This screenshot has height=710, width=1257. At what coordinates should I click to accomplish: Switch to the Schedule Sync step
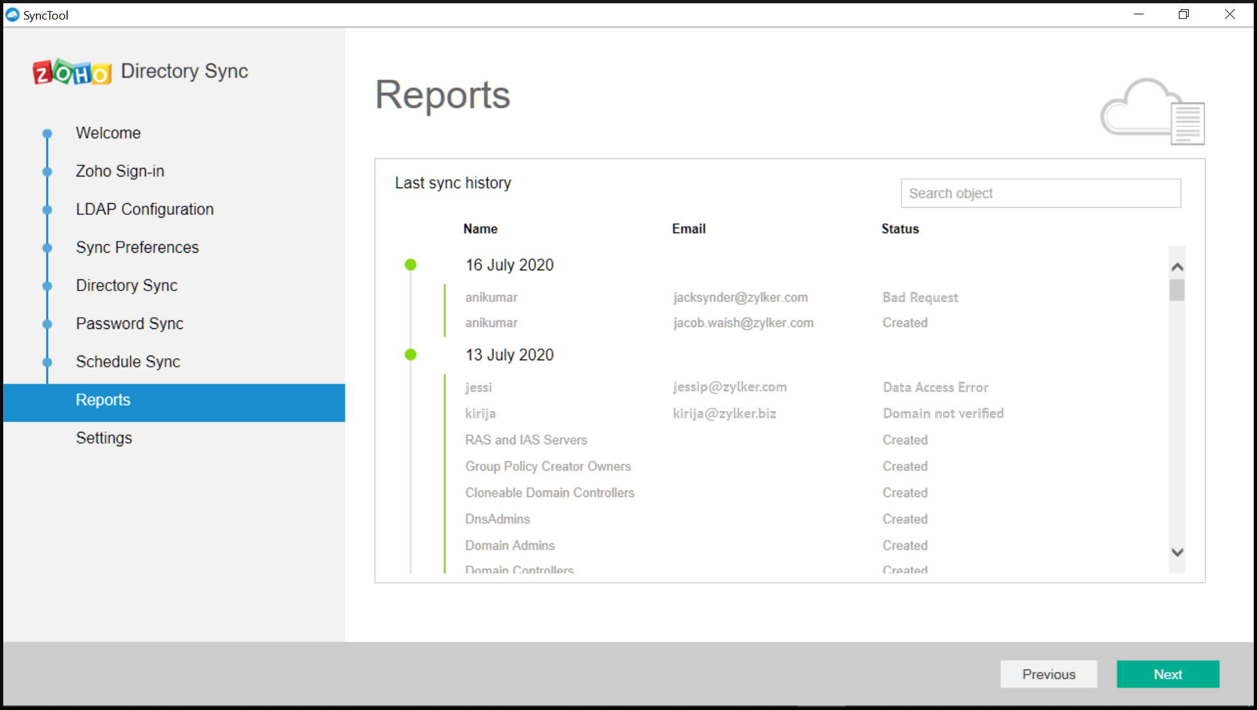point(128,362)
